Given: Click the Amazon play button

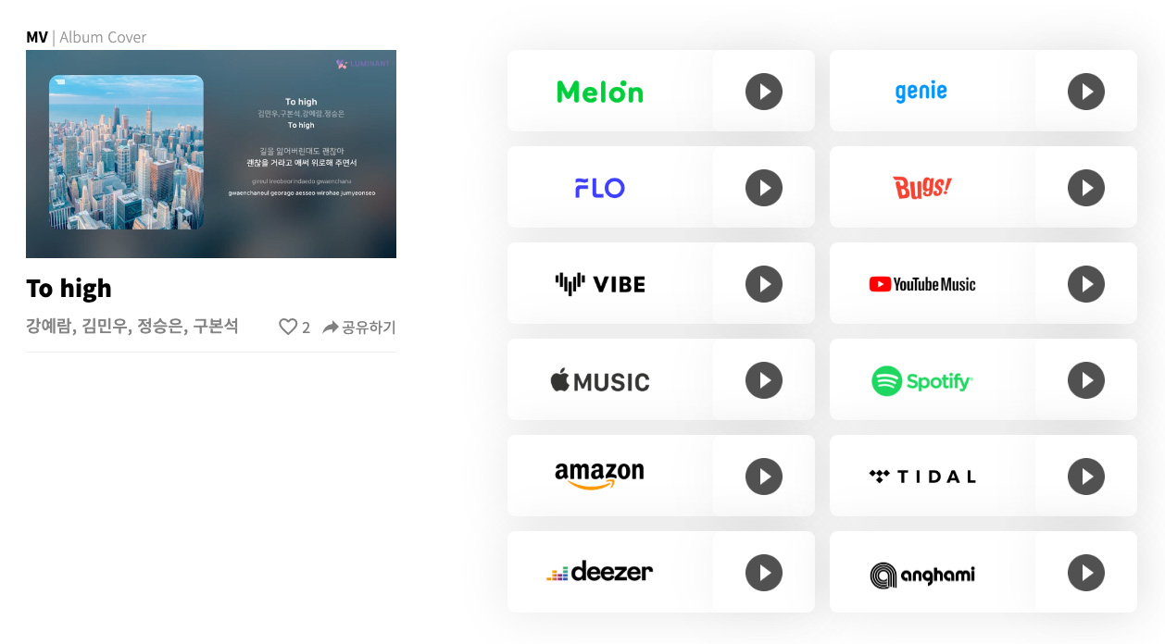Looking at the screenshot, I should point(763,477).
